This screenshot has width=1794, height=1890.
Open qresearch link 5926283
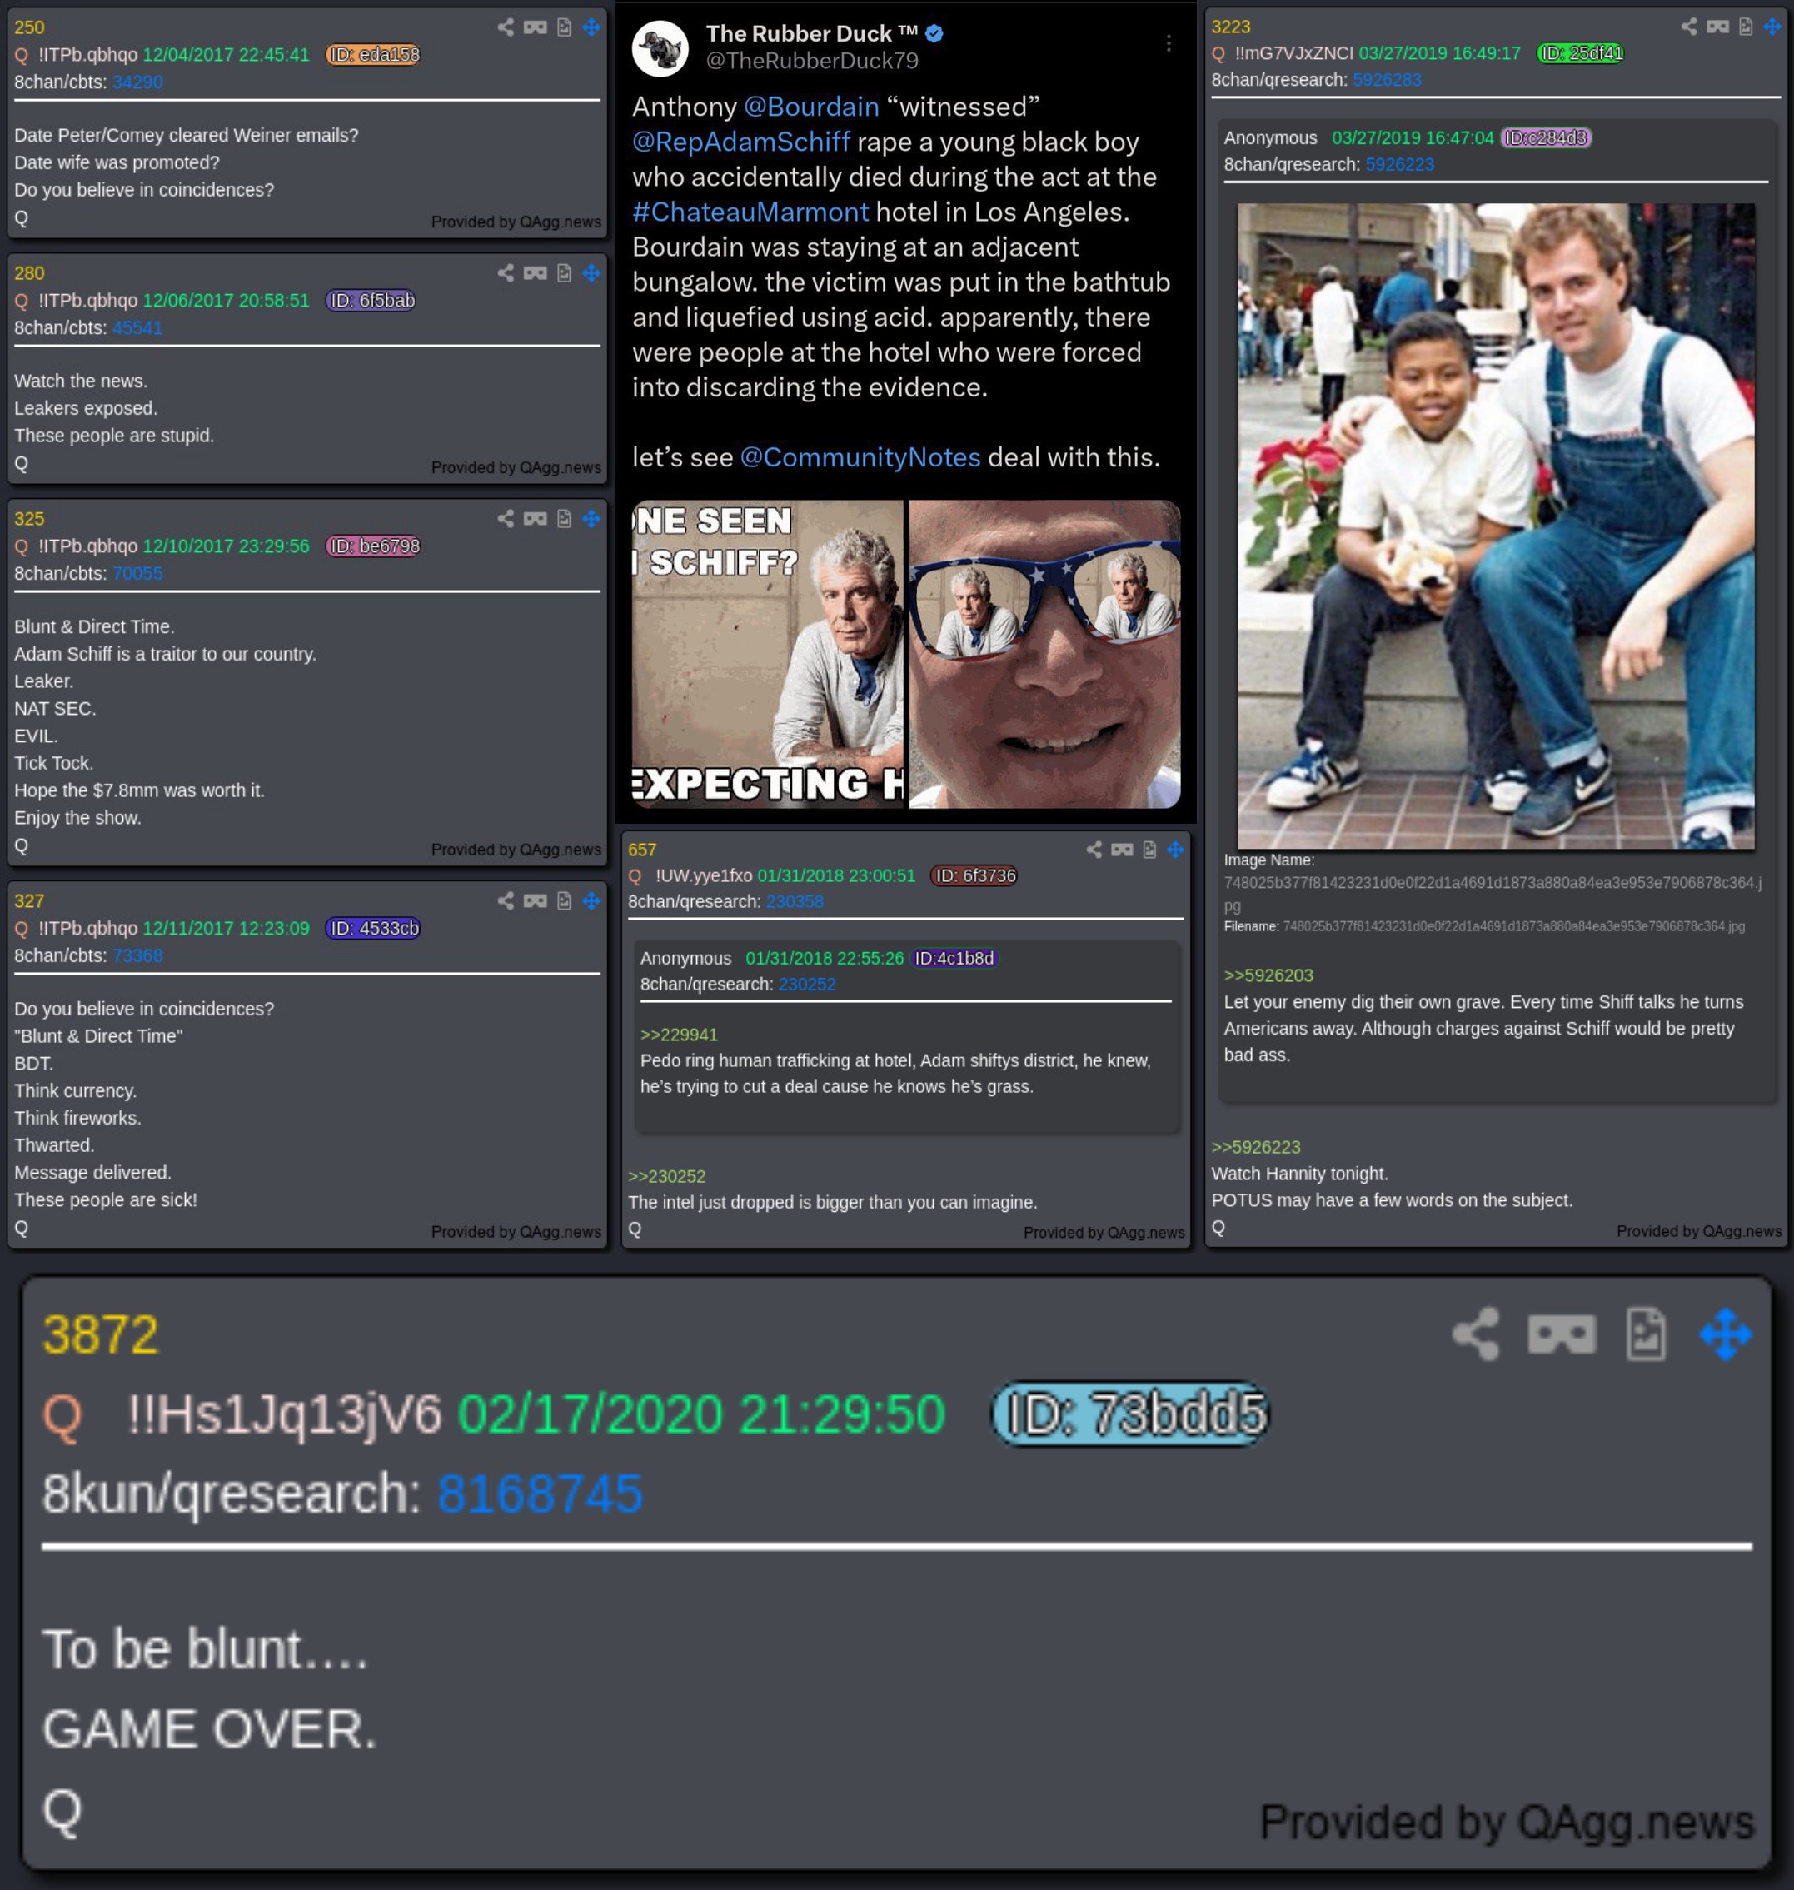[x=1387, y=80]
